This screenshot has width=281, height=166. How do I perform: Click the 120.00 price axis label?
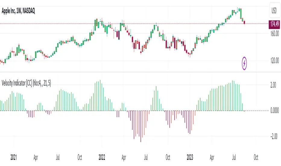point(274,61)
